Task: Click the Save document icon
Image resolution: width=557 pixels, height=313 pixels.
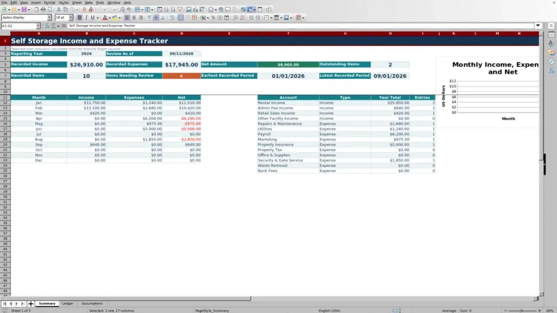Action: pos(24,9)
